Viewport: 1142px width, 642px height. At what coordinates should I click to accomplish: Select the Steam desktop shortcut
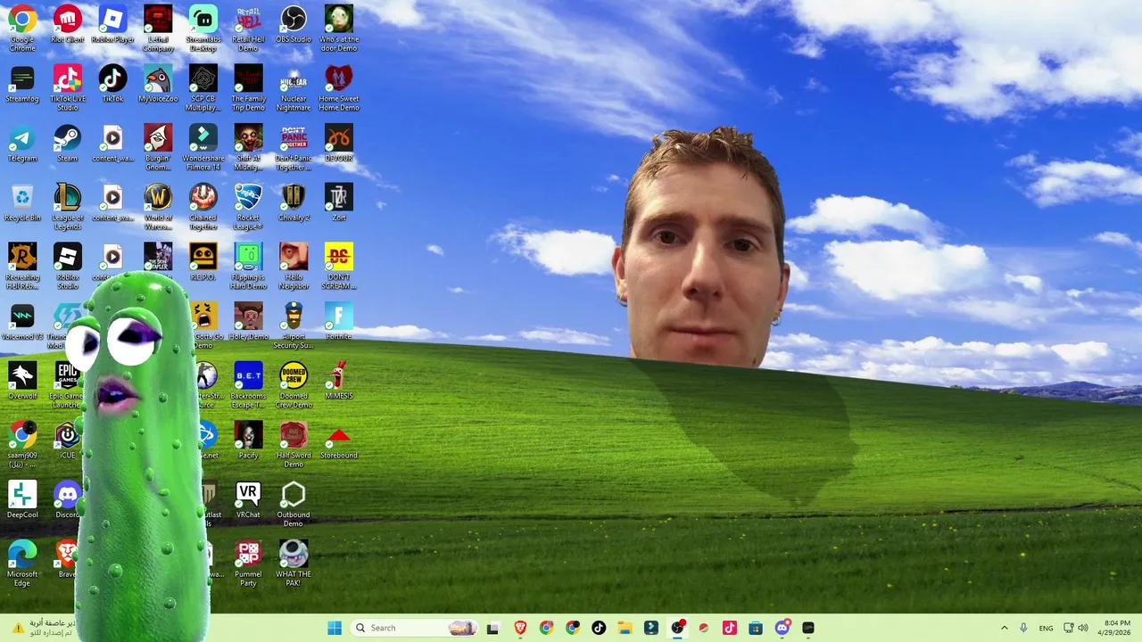pyautogui.click(x=68, y=144)
